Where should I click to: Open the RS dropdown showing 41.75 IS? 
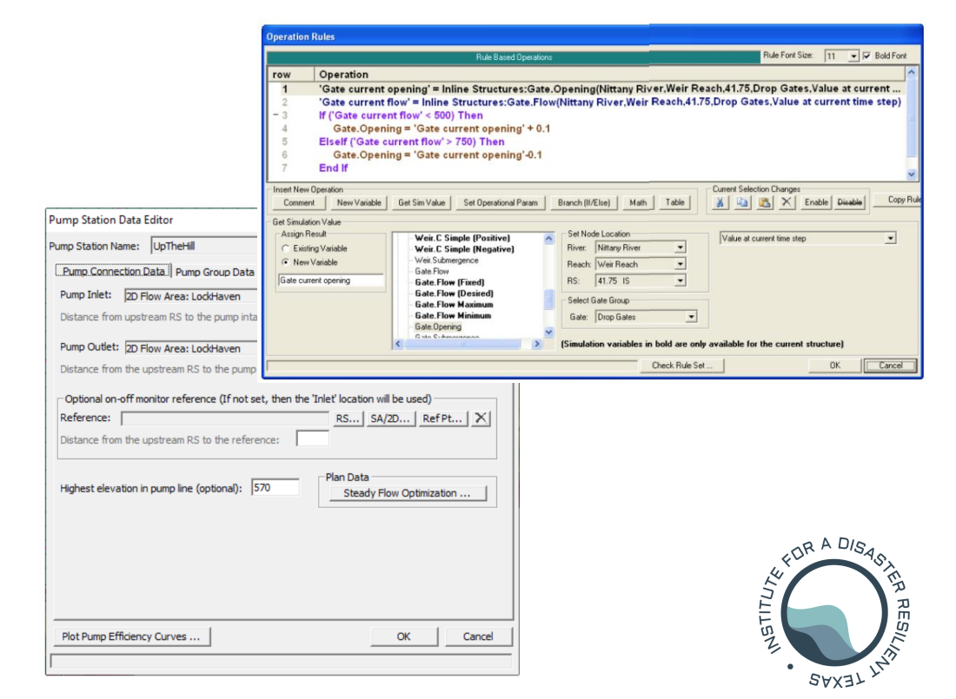(680, 280)
